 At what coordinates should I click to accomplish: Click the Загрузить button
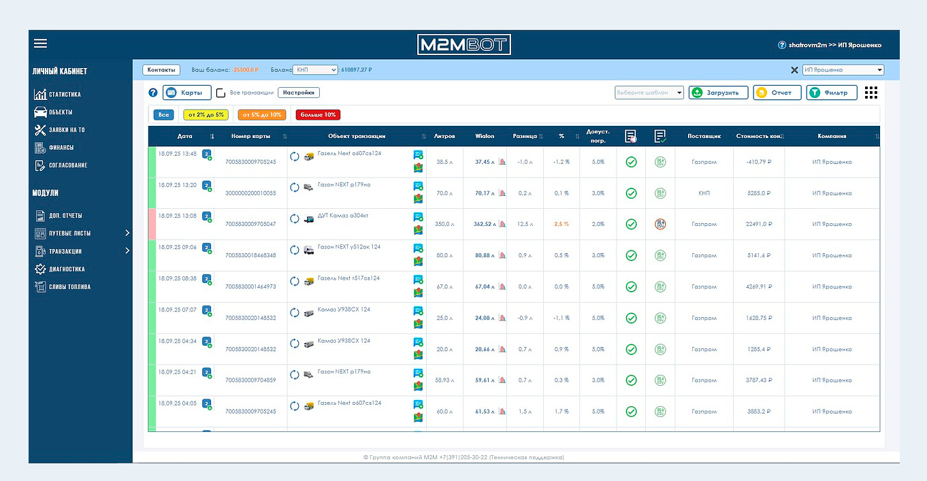click(x=719, y=93)
